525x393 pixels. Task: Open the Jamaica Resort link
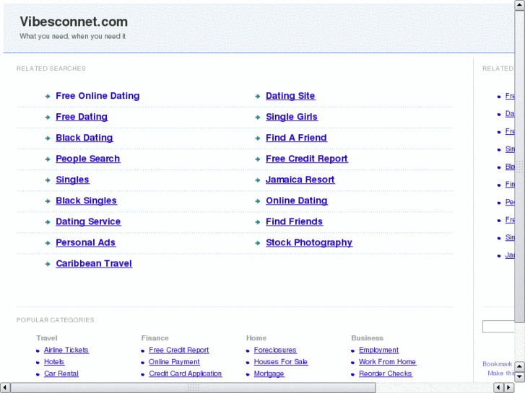click(300, 180)
